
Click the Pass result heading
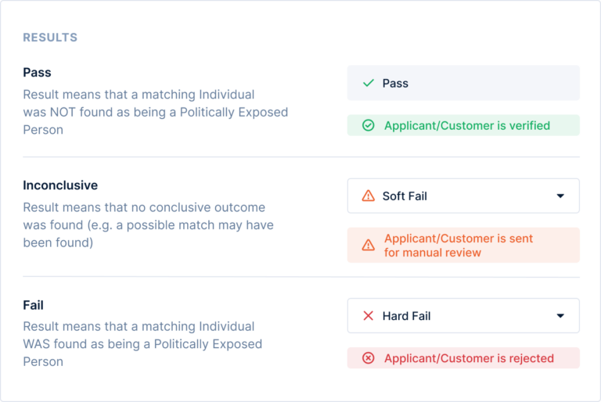click(37, 72)
